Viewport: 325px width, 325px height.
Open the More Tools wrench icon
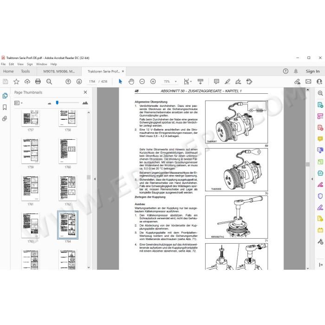pos(320,242)
